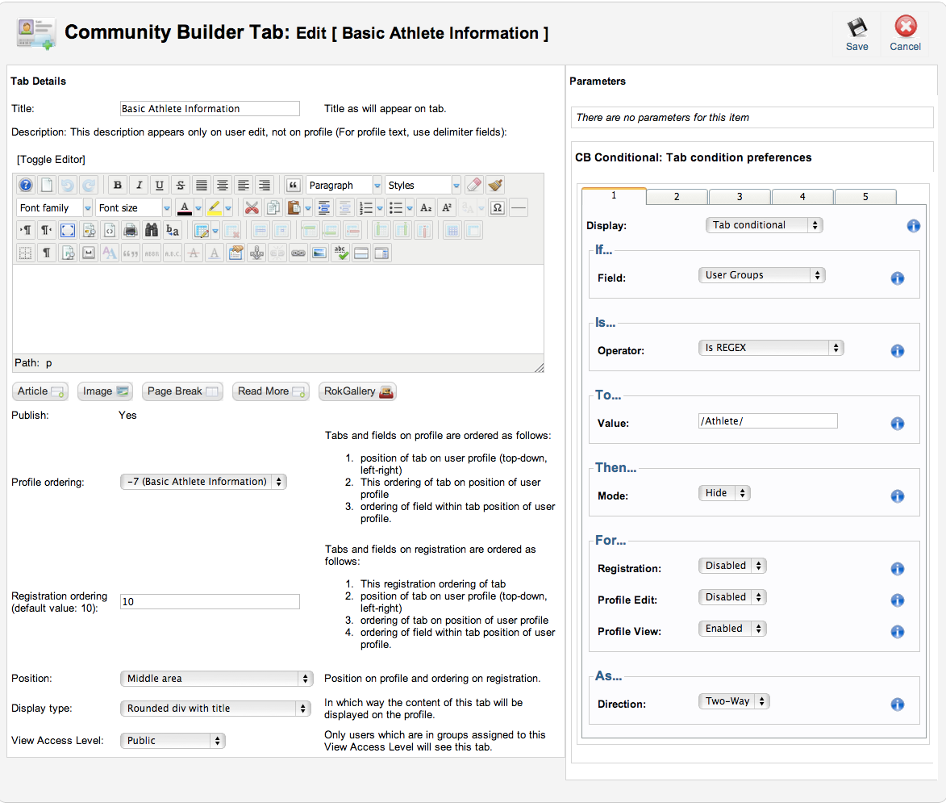The width and height of the screenshot is (946, 807).
Task: Open the editor help icon
Action: [x=25, y=185]
